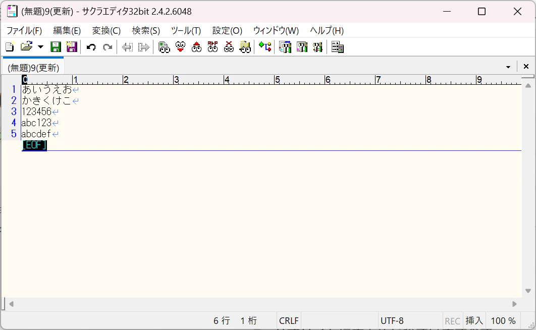
Task: Click the line 5 text abcdef
Action: click(x=36, y=134)
